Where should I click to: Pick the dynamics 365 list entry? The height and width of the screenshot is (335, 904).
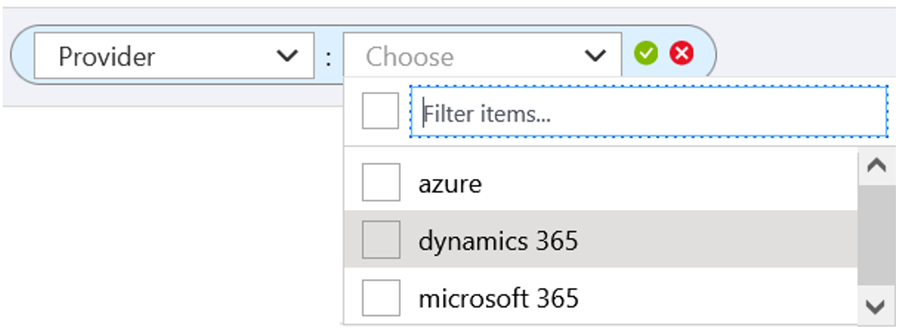click(498, 241)
